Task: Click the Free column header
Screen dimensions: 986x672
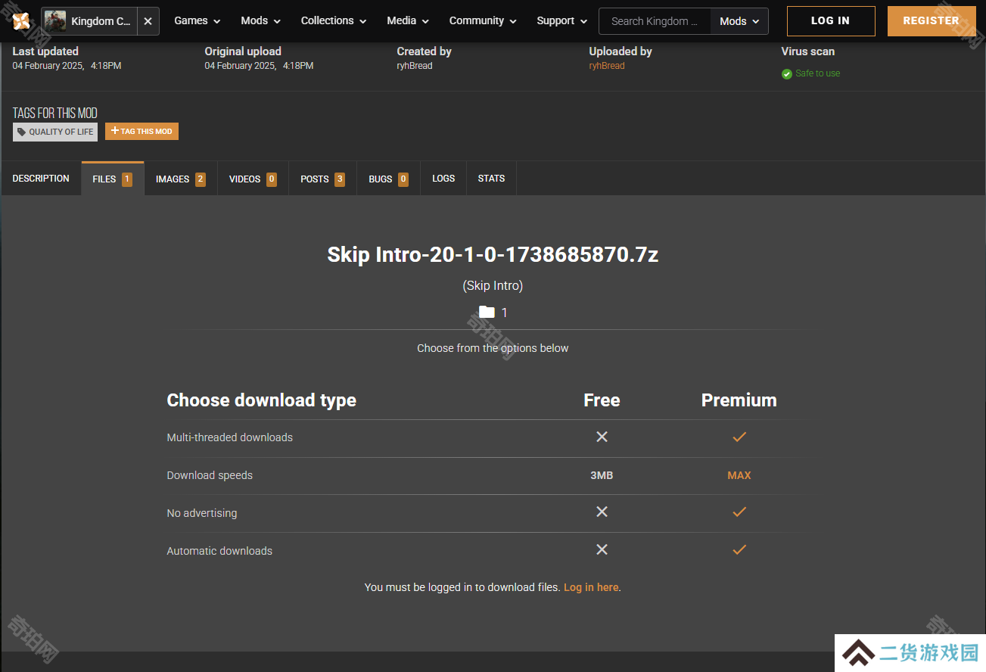Action: click(602, 400)
